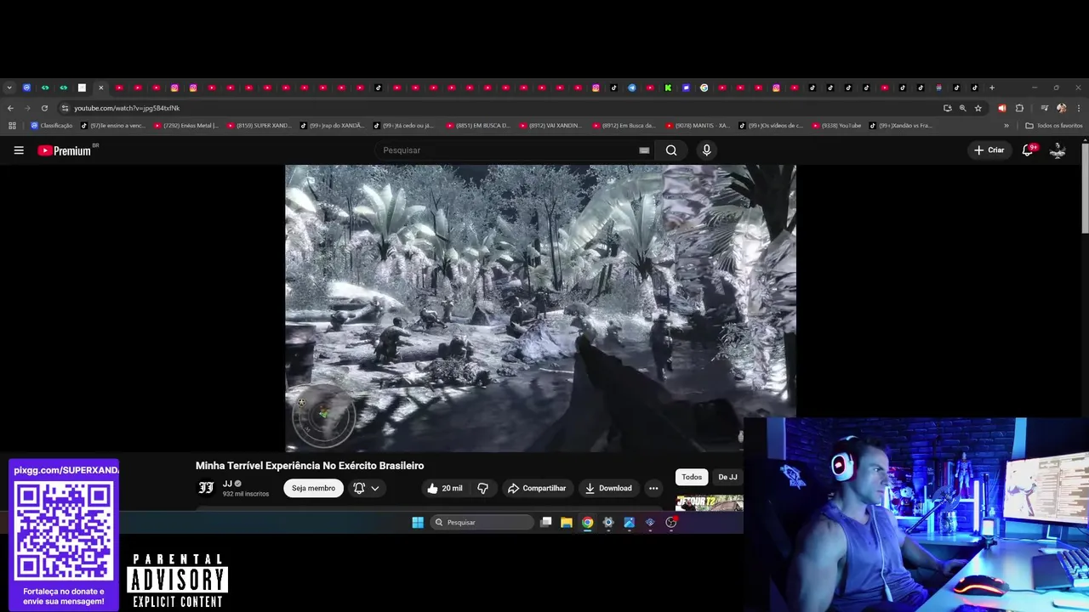Click the search magnifier button on YouTube

point(671,150)
